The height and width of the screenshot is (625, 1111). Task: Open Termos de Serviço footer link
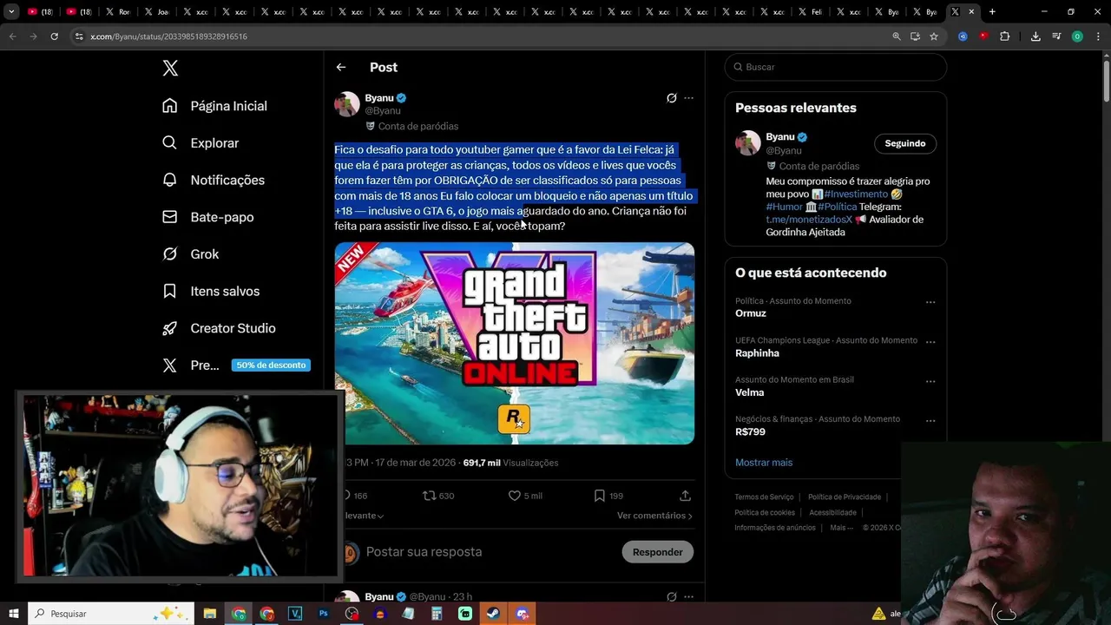(764, 497)
